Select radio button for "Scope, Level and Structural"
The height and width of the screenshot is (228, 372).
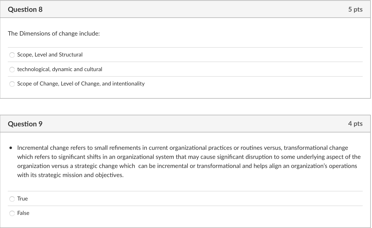point(12,55)
